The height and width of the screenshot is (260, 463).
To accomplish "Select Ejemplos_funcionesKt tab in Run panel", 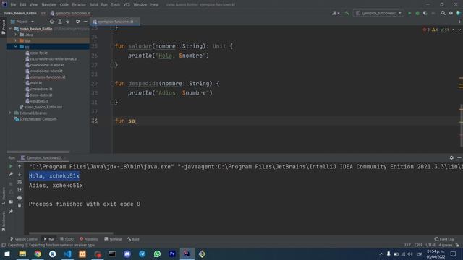I will pos(43,157).
